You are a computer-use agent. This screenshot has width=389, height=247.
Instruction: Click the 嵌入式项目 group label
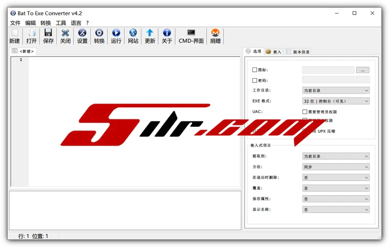tap(261, 145)
